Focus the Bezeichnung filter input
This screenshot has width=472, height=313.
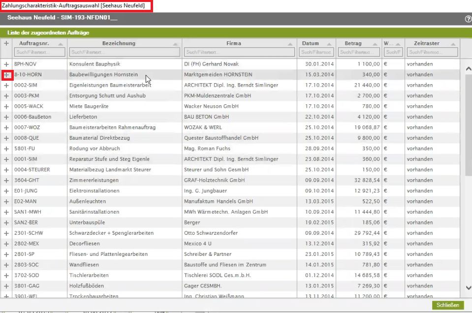125,52
